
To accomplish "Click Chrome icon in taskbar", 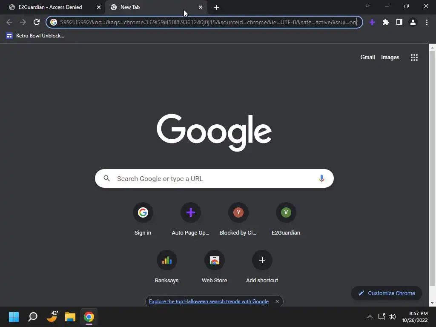I will (x=89, y=317).
